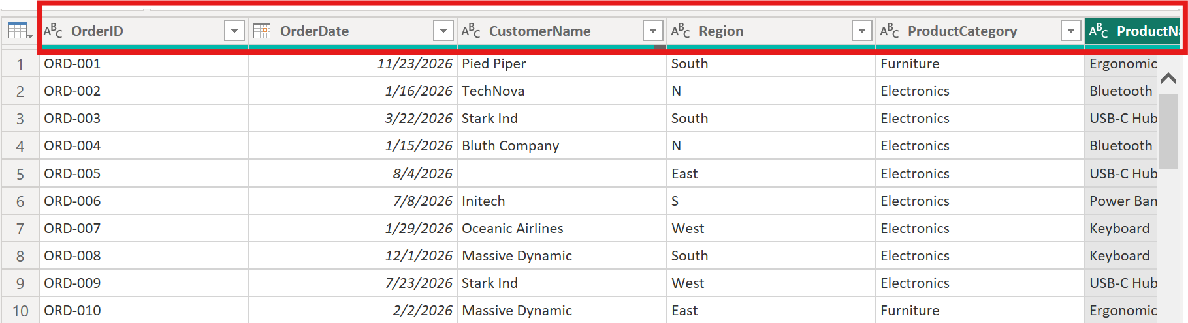Open the table menu icon in corner
This screenshot has height=323, width=1188.
(20, 31)
